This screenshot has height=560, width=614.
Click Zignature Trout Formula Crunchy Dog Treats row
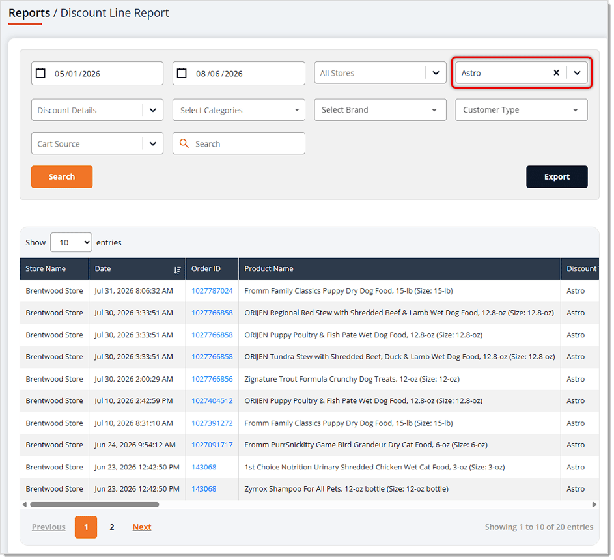(309, 379)
